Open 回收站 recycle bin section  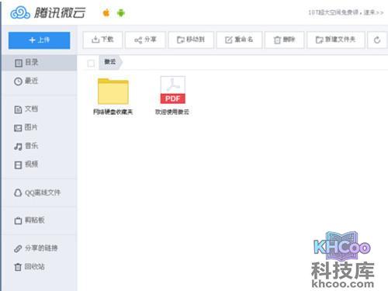coord(40,267)
